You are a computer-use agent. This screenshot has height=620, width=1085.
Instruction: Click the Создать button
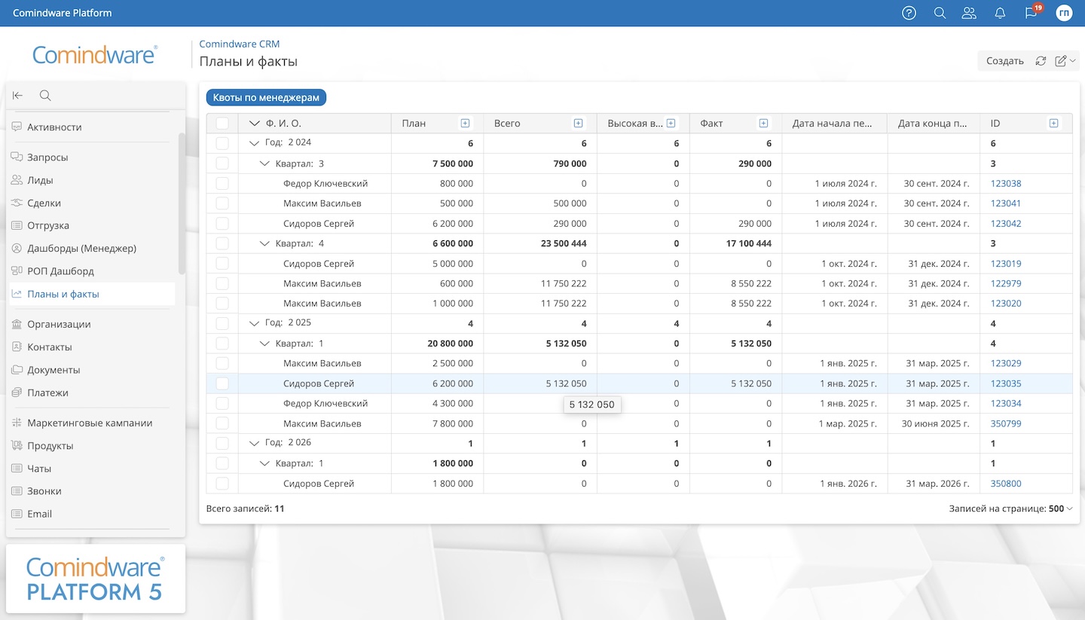(x=1004, y=61)
